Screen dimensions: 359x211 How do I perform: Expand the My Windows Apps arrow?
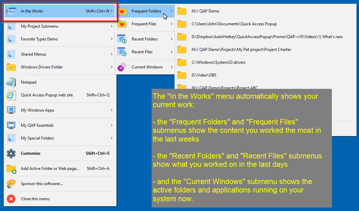(112, 110)
